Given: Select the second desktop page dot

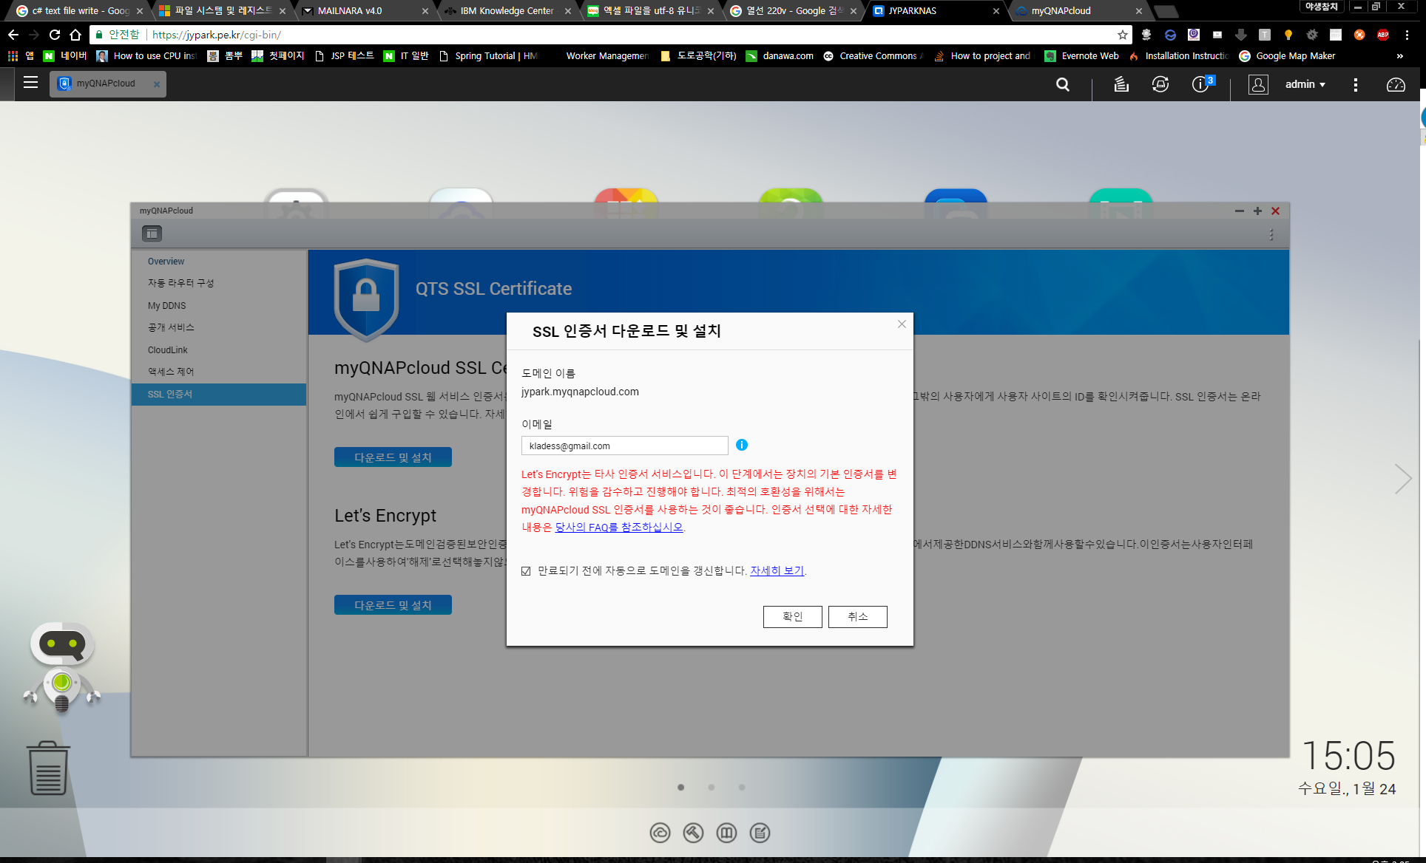Looking at the screenshot, I should click(x=711, y=787).
